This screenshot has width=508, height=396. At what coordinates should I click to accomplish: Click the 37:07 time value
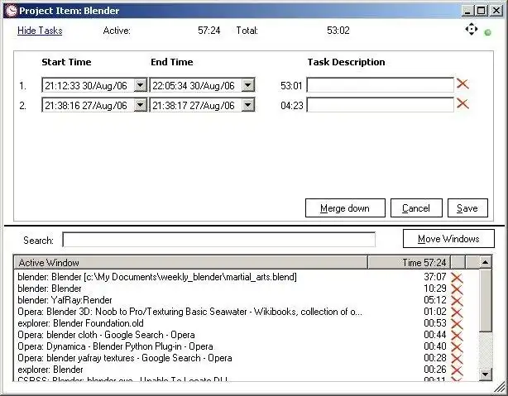pyautogui.click(x=435, y=277)
